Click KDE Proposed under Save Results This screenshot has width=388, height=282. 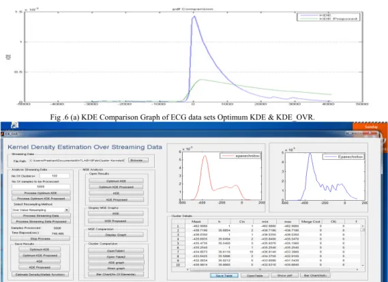tap(40, 268)
